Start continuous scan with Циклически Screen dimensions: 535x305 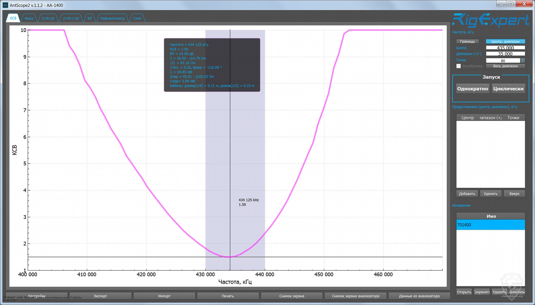(508, 89)
